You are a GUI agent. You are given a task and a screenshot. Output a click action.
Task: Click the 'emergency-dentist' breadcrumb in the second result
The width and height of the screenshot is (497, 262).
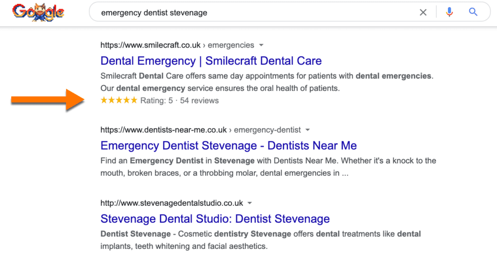pos(267,130)
